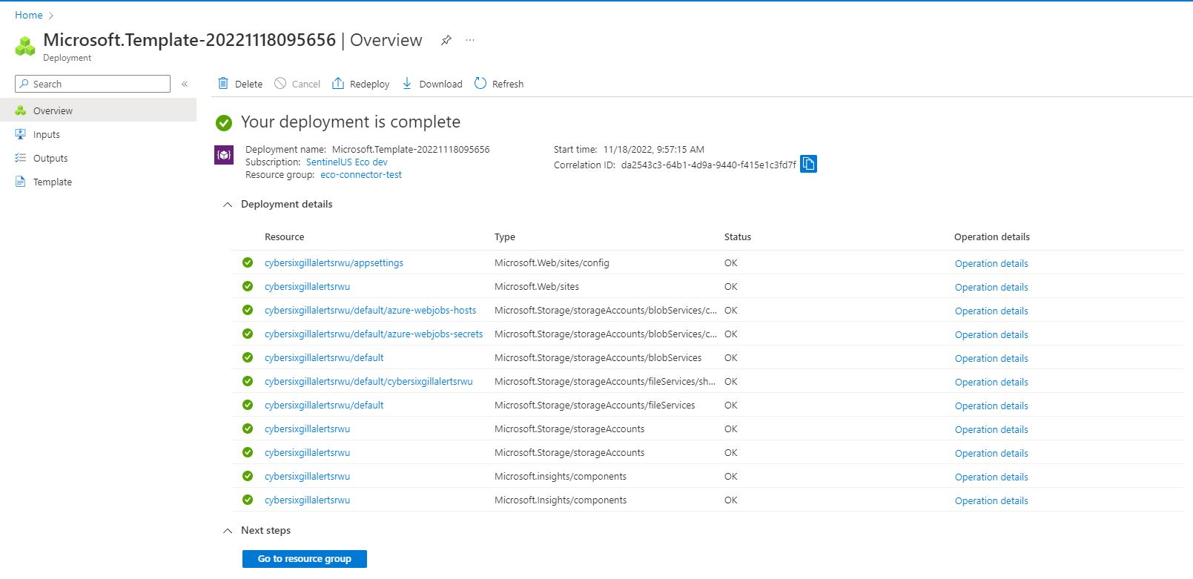Click the deployment complete green checkmark icon
The image size is (1193, 579).
click(x=224, y=122)
